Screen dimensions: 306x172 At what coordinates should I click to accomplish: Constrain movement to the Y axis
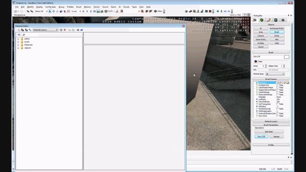pos(87,11)
